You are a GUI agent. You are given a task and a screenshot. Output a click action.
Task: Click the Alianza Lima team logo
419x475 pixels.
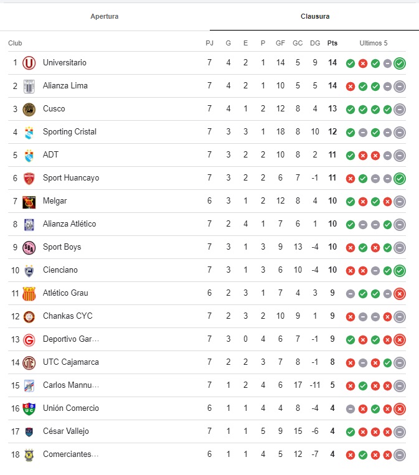[x=29, y=86]
